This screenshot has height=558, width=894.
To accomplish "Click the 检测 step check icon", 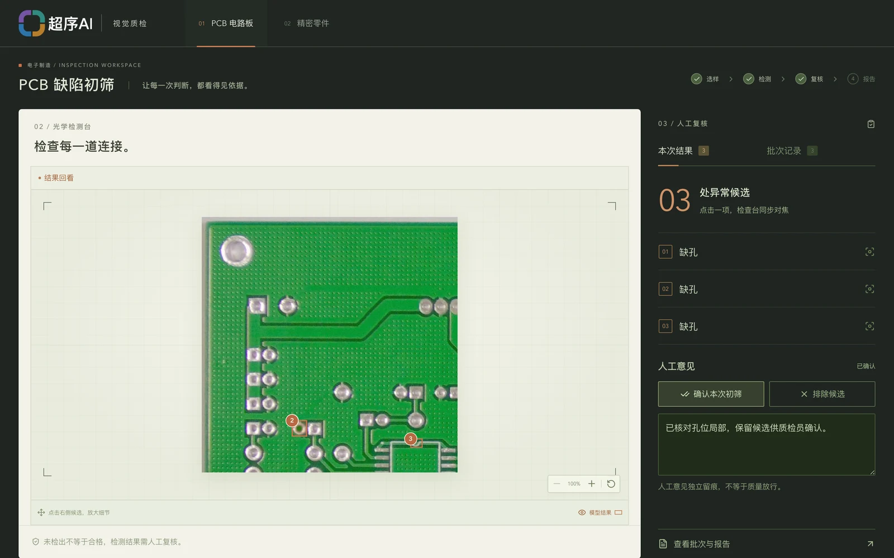I will tap(749, 79).
